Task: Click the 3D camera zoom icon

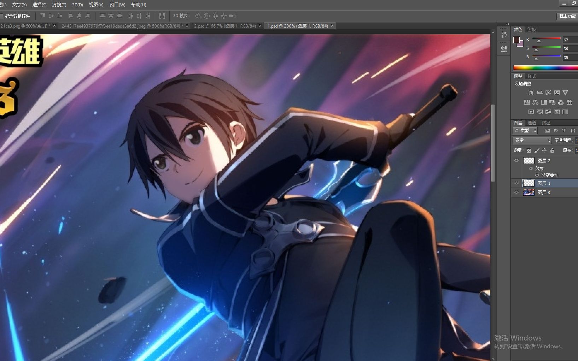Action: pyautogui.click(x=232, y=16)
